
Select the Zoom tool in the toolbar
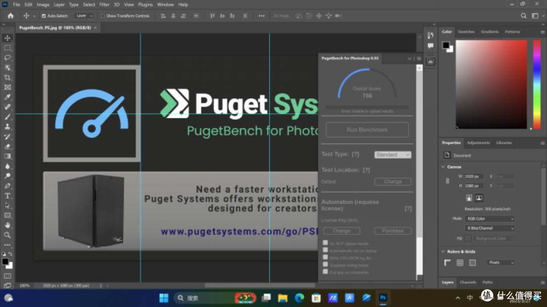point(7,235)
